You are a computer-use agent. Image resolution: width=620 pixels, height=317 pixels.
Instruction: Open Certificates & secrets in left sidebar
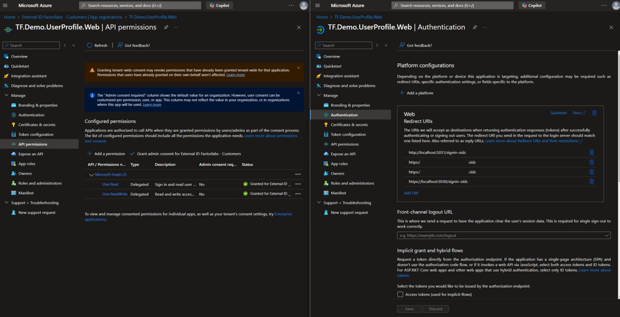pyautogui.click(x=37, y=125)
